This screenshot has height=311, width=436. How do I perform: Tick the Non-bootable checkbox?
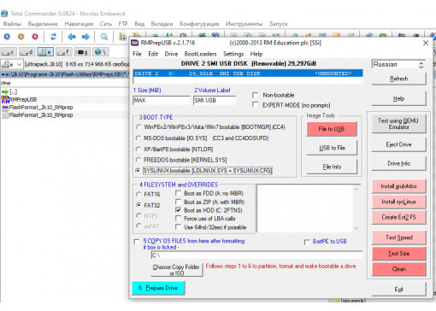coord(256,95)
